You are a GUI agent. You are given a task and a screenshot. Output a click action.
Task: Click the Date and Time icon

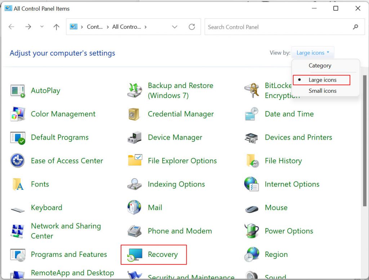(252, 114)
